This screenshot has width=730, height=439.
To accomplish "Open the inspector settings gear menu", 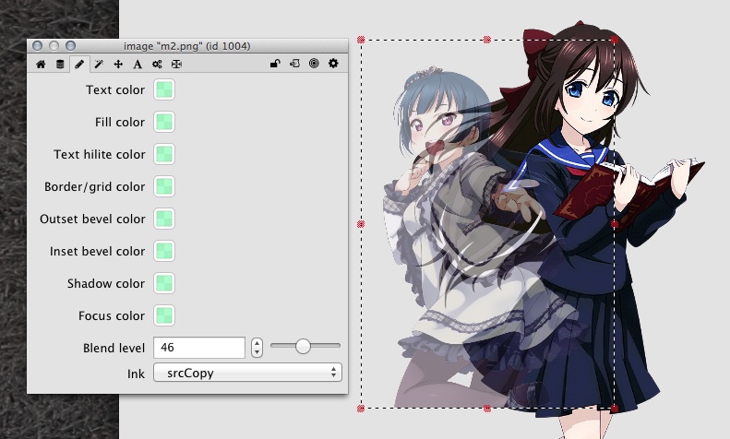I will (x=333, y=64).
